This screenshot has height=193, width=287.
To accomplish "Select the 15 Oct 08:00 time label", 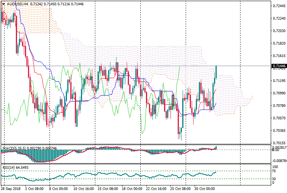I will [108, 188].
